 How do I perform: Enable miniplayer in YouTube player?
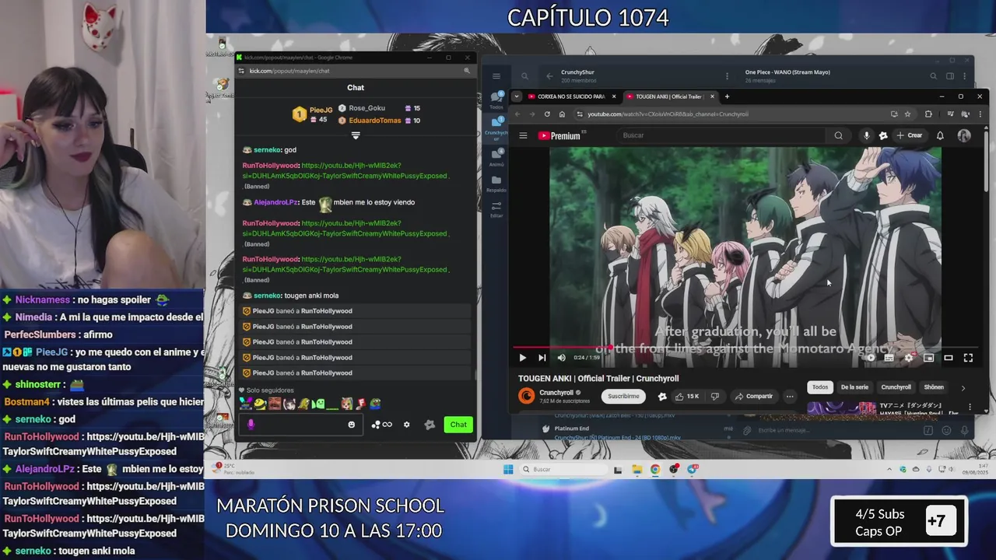tap(928, 358)
